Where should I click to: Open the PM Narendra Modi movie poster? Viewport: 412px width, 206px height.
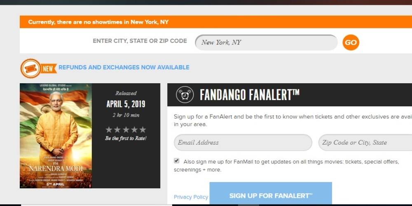coord(56,136)
